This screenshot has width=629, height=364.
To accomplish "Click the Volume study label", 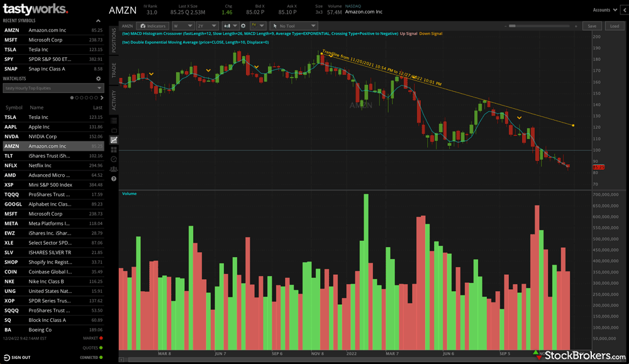I will click(x=129, y=194).
